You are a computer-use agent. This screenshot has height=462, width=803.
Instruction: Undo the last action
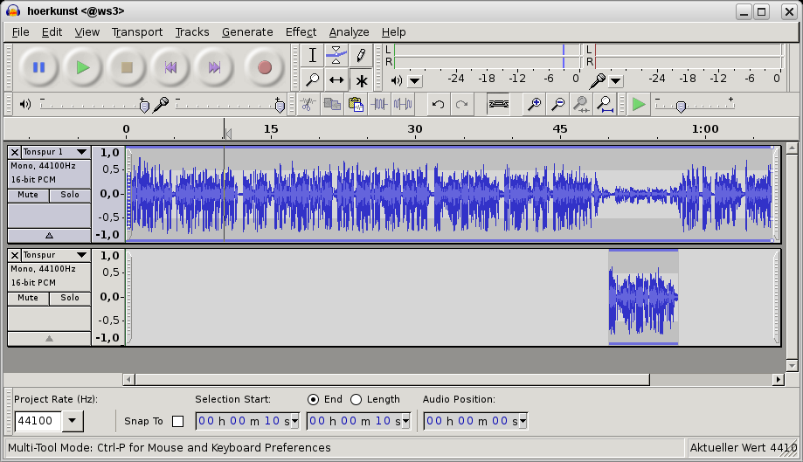tap(438, 105)
